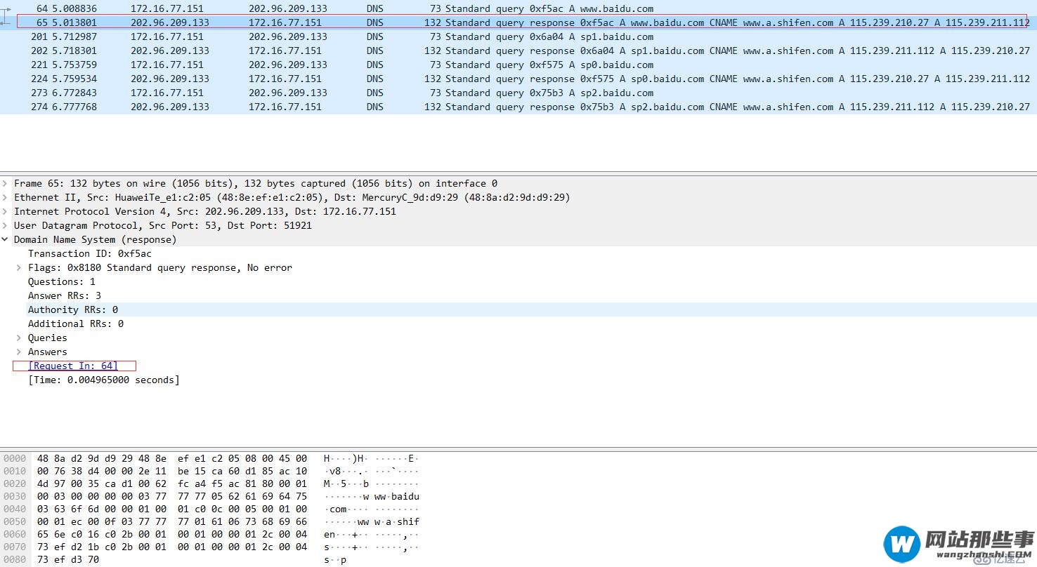1037x567 pixels.
Task: Select packet 65 DNS response row
Action: click(518, 22)
